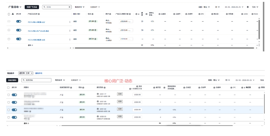Click 应用 for the US$1.00 suggested bid
The image size is (270, 136).
[x=120, y=101]
